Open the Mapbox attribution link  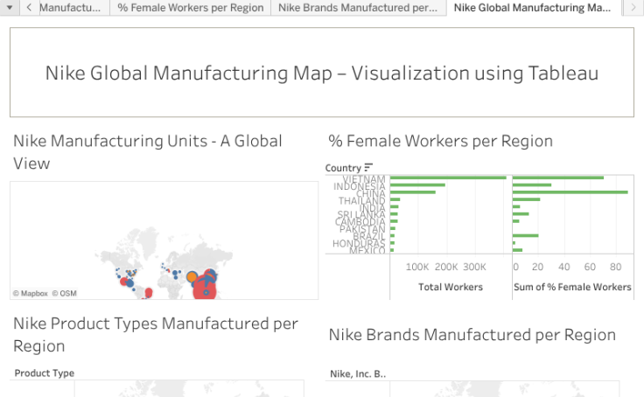31,294
